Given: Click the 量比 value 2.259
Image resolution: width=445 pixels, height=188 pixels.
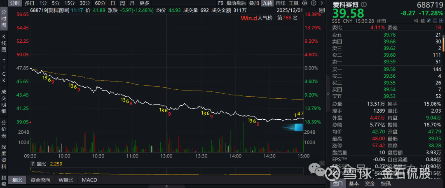Looking at the screenshot, I should click(x=56, y=164).
